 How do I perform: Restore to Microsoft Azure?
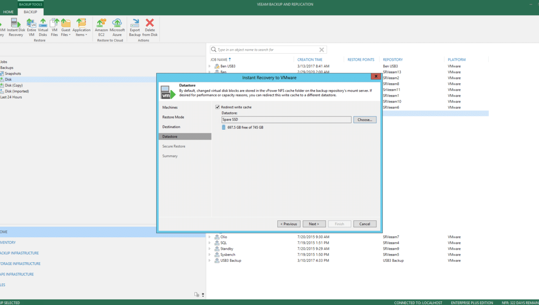pos(117,28)
